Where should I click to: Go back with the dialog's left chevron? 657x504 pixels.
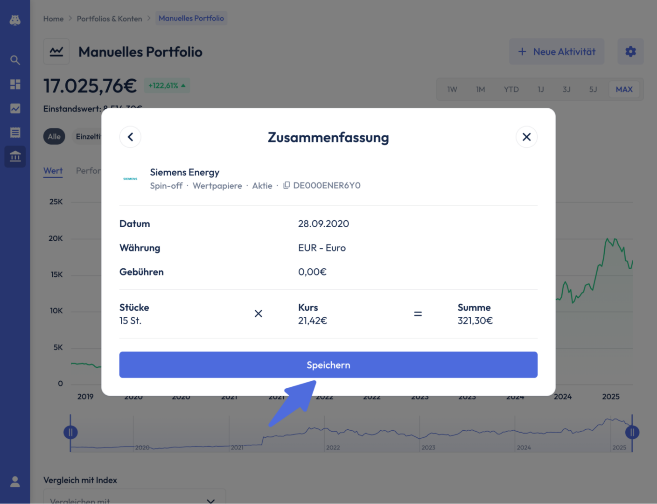coord(130,137)
